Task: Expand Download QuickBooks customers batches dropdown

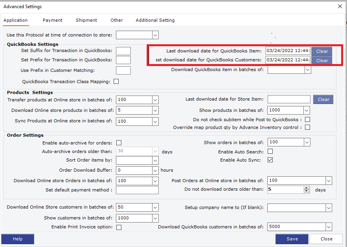Action: coord(329,227)
